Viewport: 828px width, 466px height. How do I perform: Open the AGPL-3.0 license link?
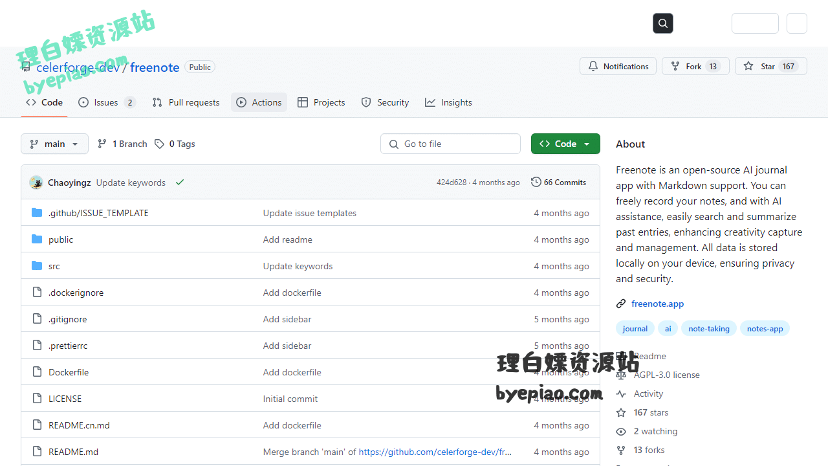pos(667,375)
